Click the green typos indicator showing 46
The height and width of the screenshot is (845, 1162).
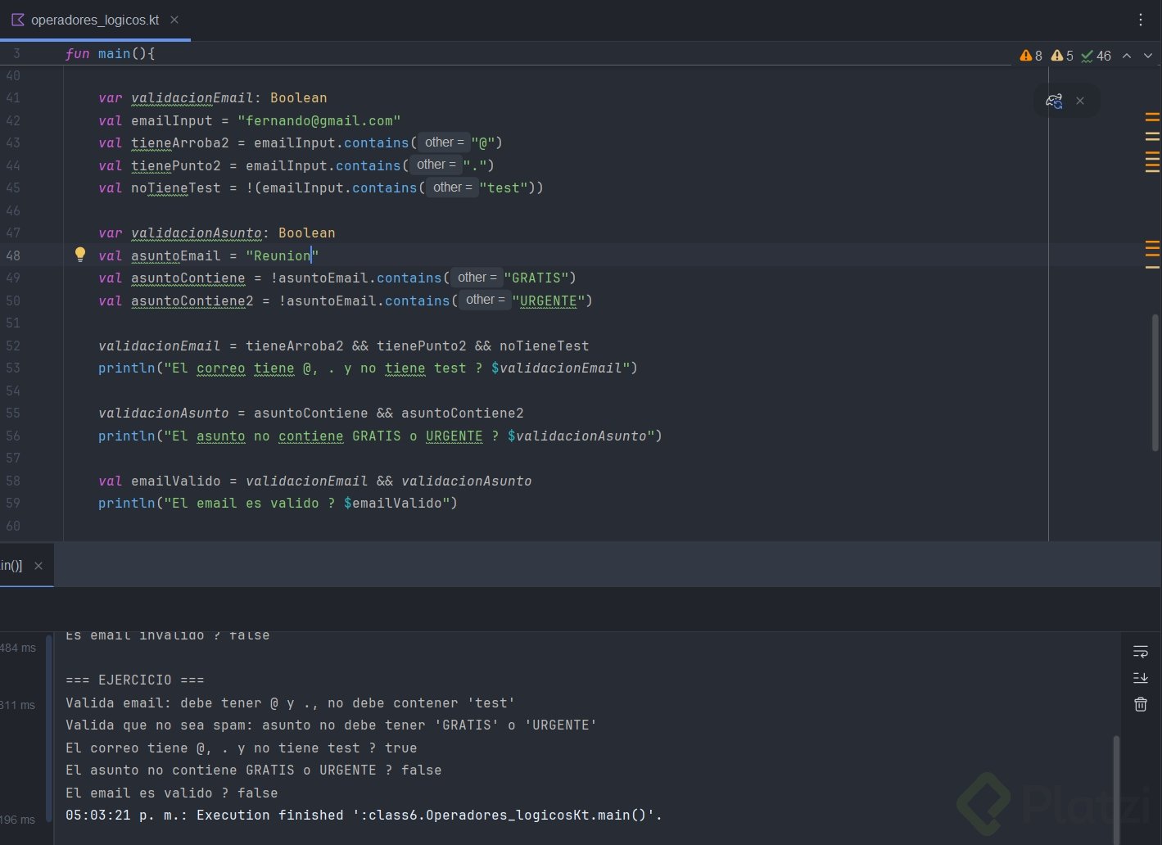tap(1096, 56)
